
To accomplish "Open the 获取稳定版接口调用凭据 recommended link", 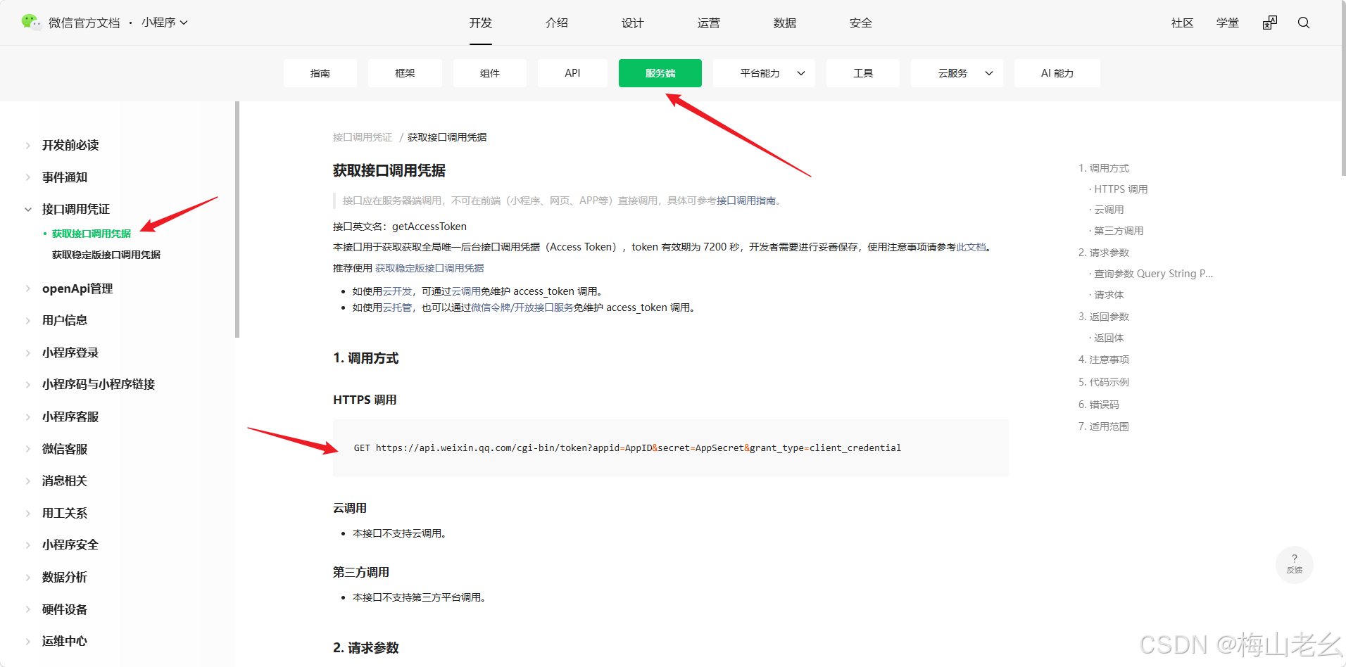I will pos(429,268).
